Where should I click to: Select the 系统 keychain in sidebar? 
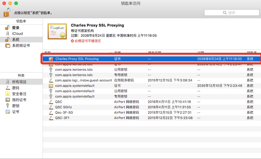point(21,39)
